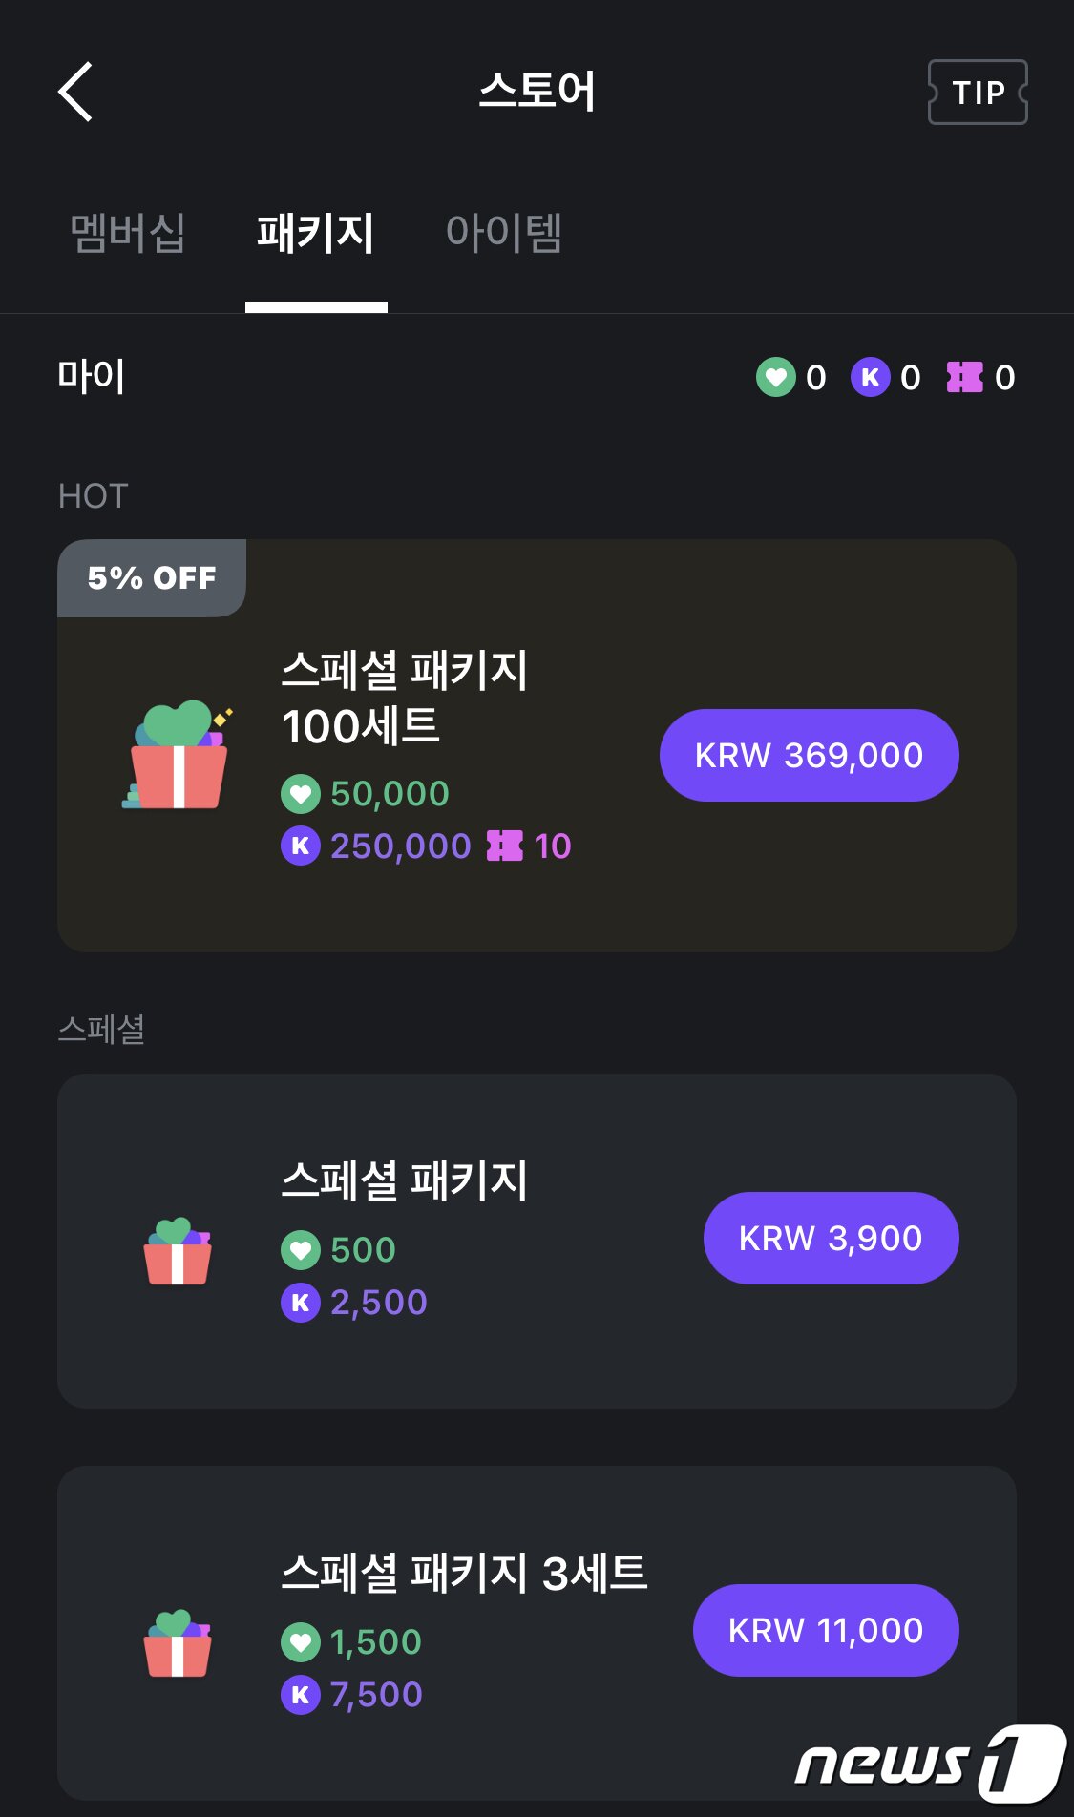Tap the pink ticket balance icon
The height and width of the screenshot is (1817, 1074).
964,377
